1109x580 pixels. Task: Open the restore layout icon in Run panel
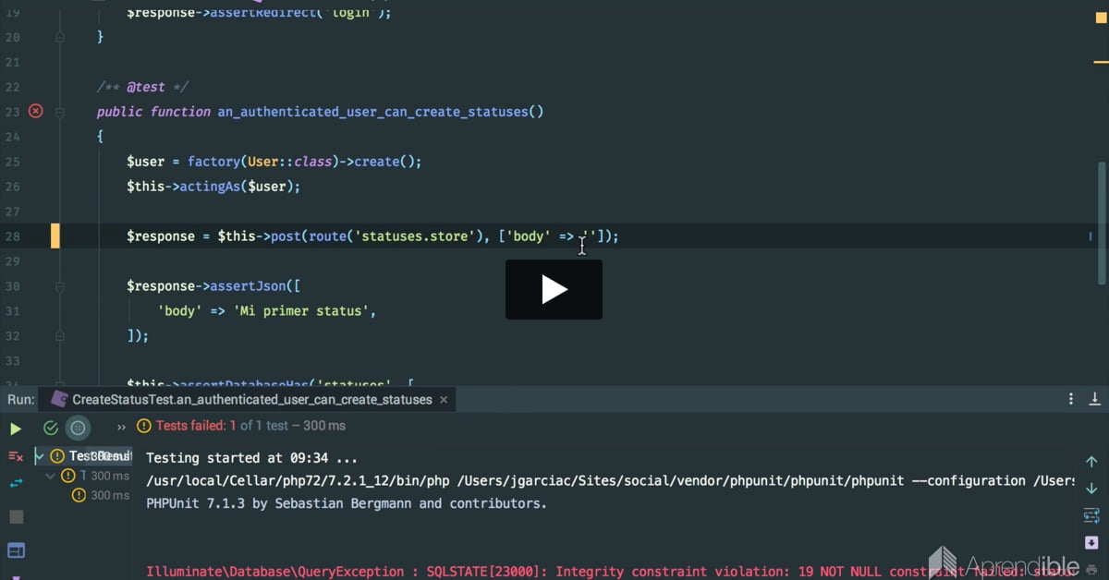[x=16, y=550]
